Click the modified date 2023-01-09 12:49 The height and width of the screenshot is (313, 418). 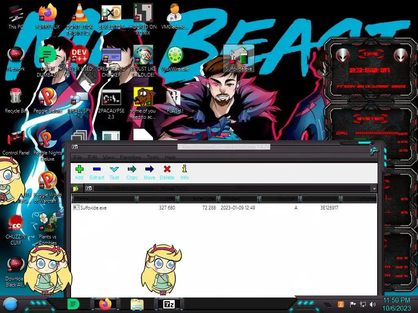[x=238, y=207]
